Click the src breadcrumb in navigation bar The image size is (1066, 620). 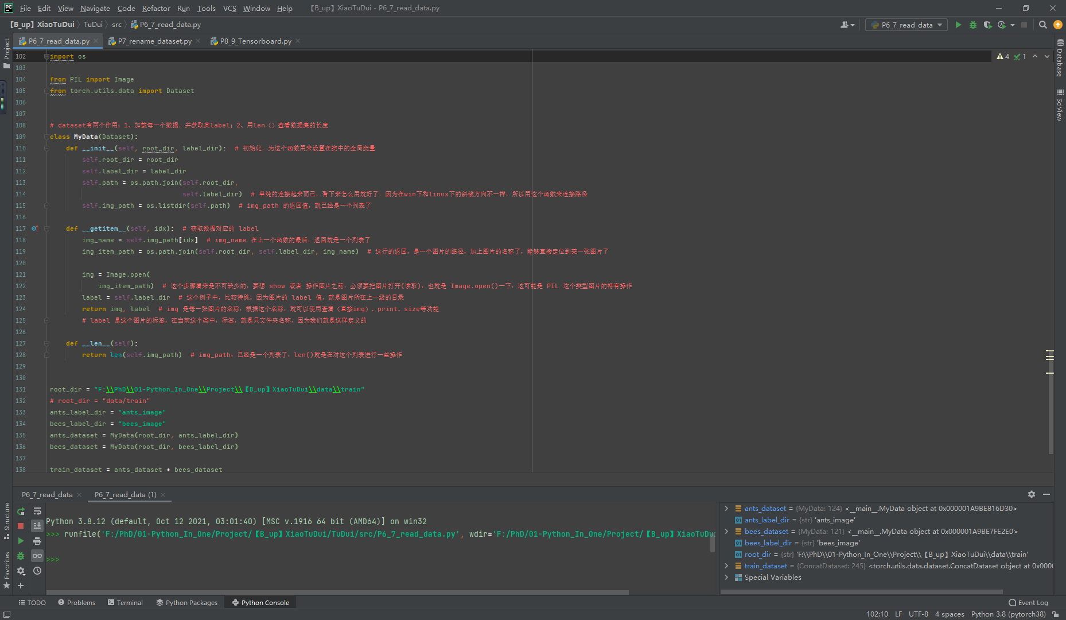tap(116, 25)
